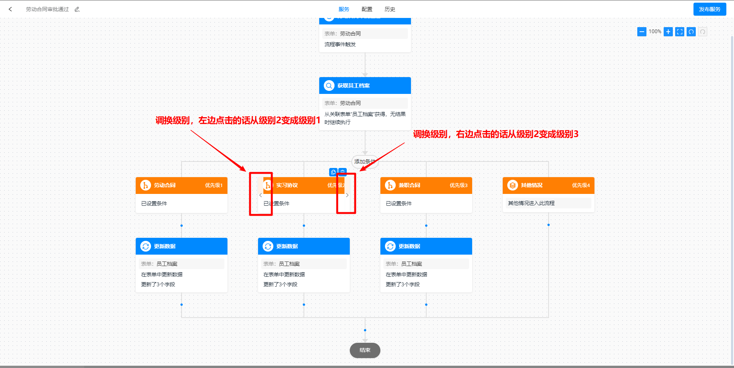Click the pencil icon to rename the flow

[77, 9]
